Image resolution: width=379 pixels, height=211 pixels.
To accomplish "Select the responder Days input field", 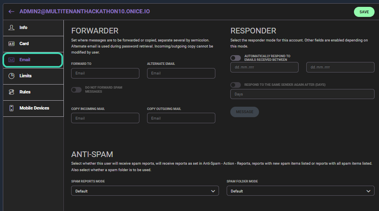I will [302, 94].
